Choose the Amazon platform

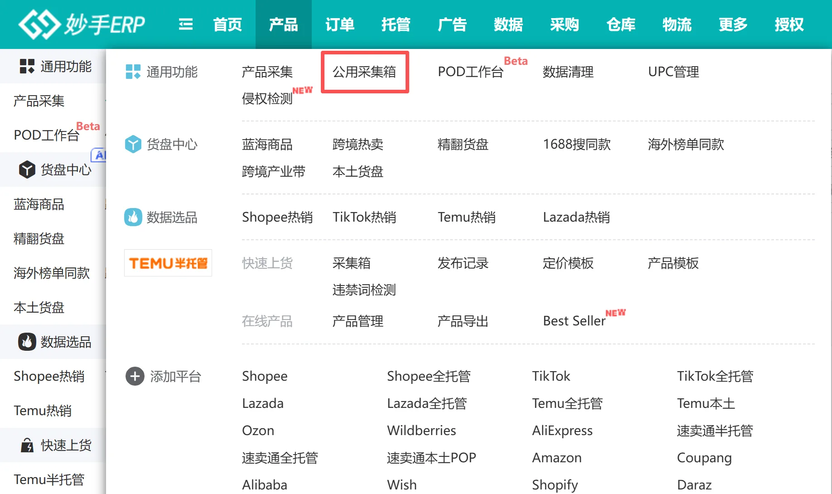[556, 458]
